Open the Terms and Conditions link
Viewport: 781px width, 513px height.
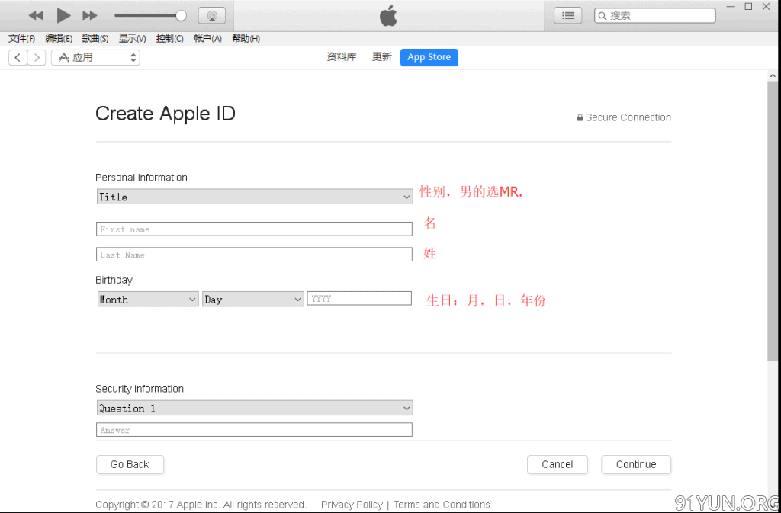[x=442, y=505]
